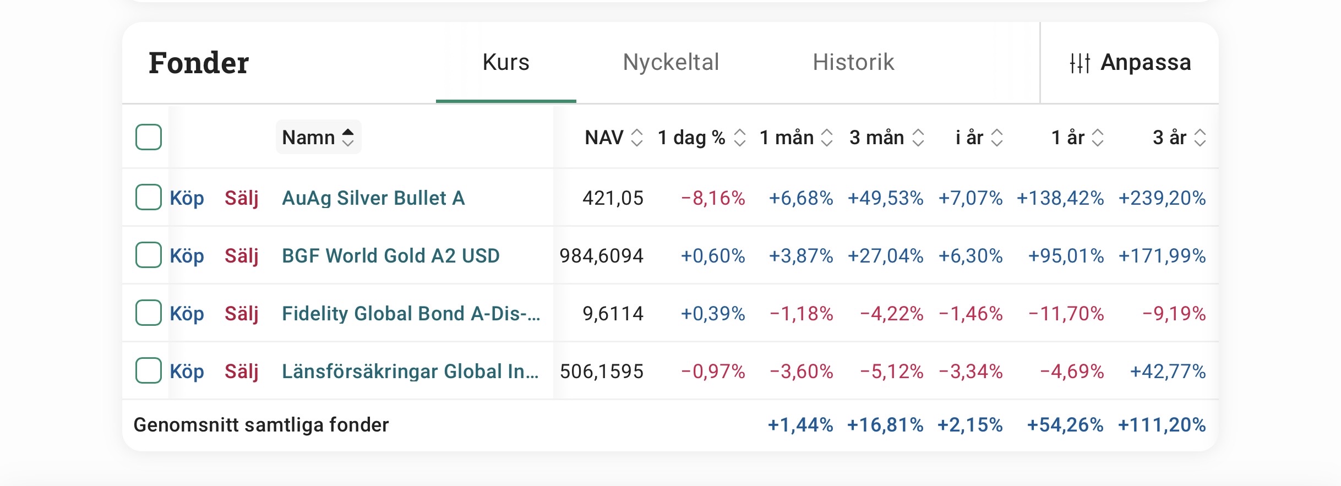Check the AuAg Silver Bullet A checkbox
Screen dimensions: 1341x486
tap(149, 197)
